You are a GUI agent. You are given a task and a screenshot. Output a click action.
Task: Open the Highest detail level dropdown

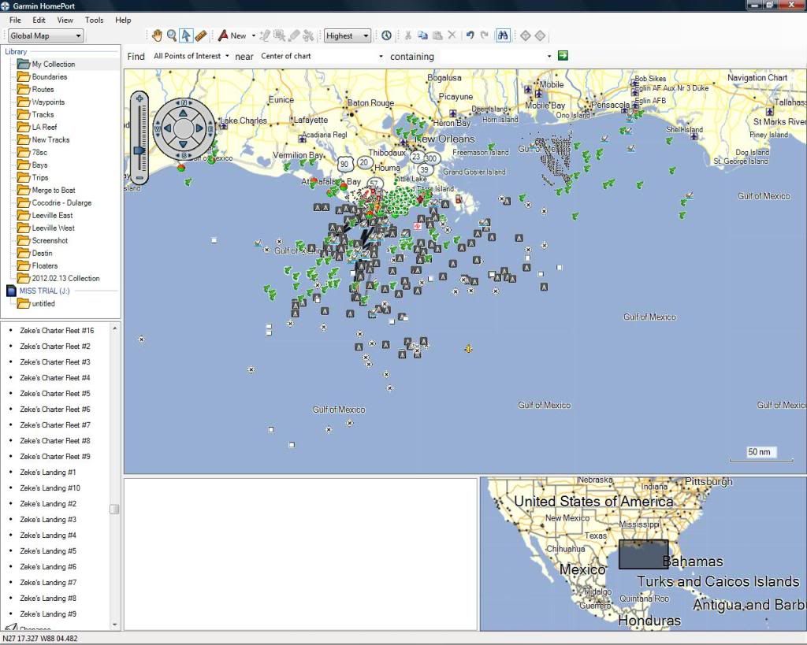coord(347,35)
